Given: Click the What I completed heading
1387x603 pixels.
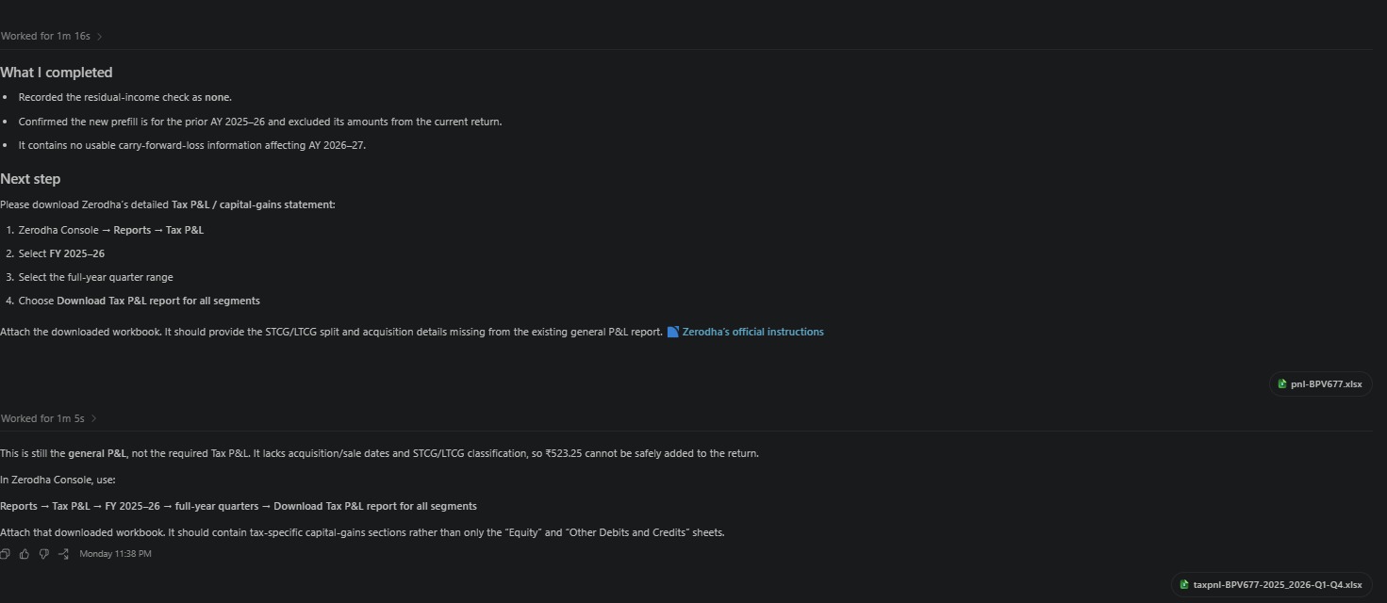Looking at the screenshot, I should click(57, 73).
